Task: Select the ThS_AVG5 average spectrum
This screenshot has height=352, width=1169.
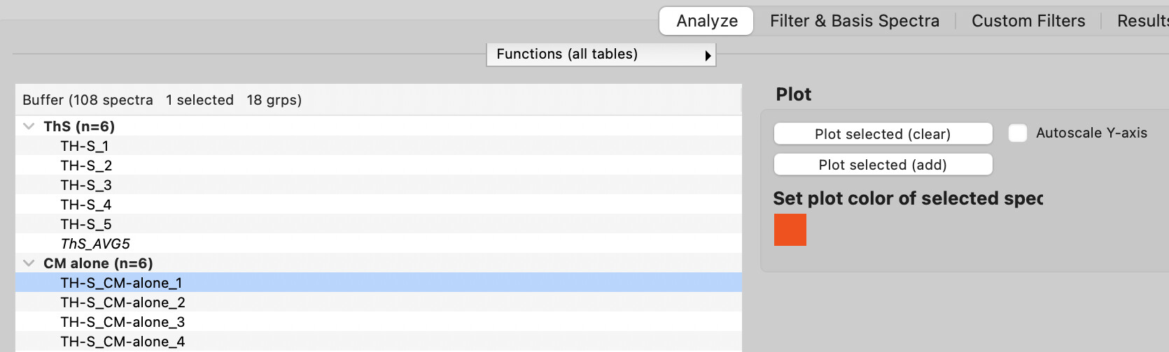Action: click(378, 244)
